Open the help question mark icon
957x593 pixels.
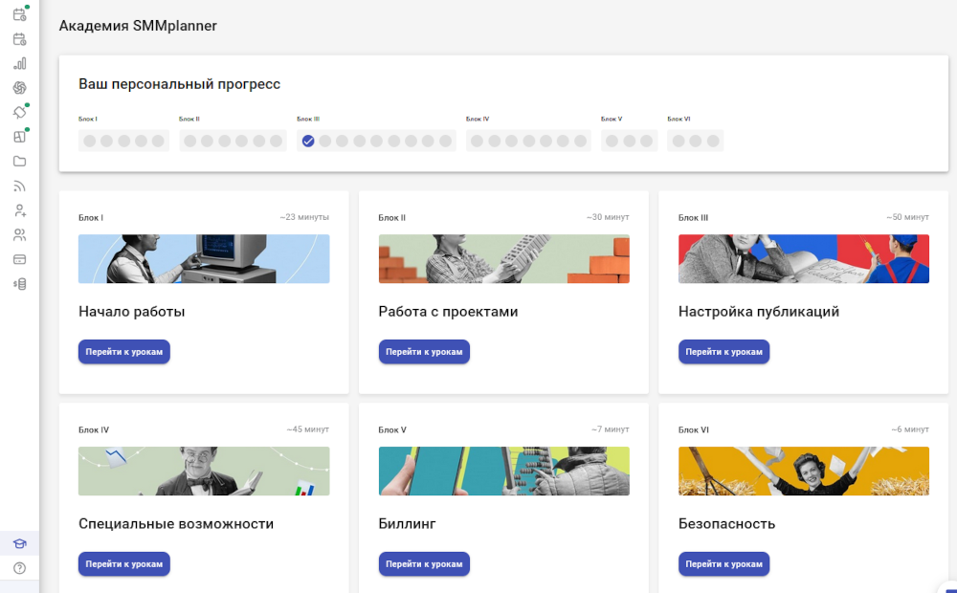(19, 568)
